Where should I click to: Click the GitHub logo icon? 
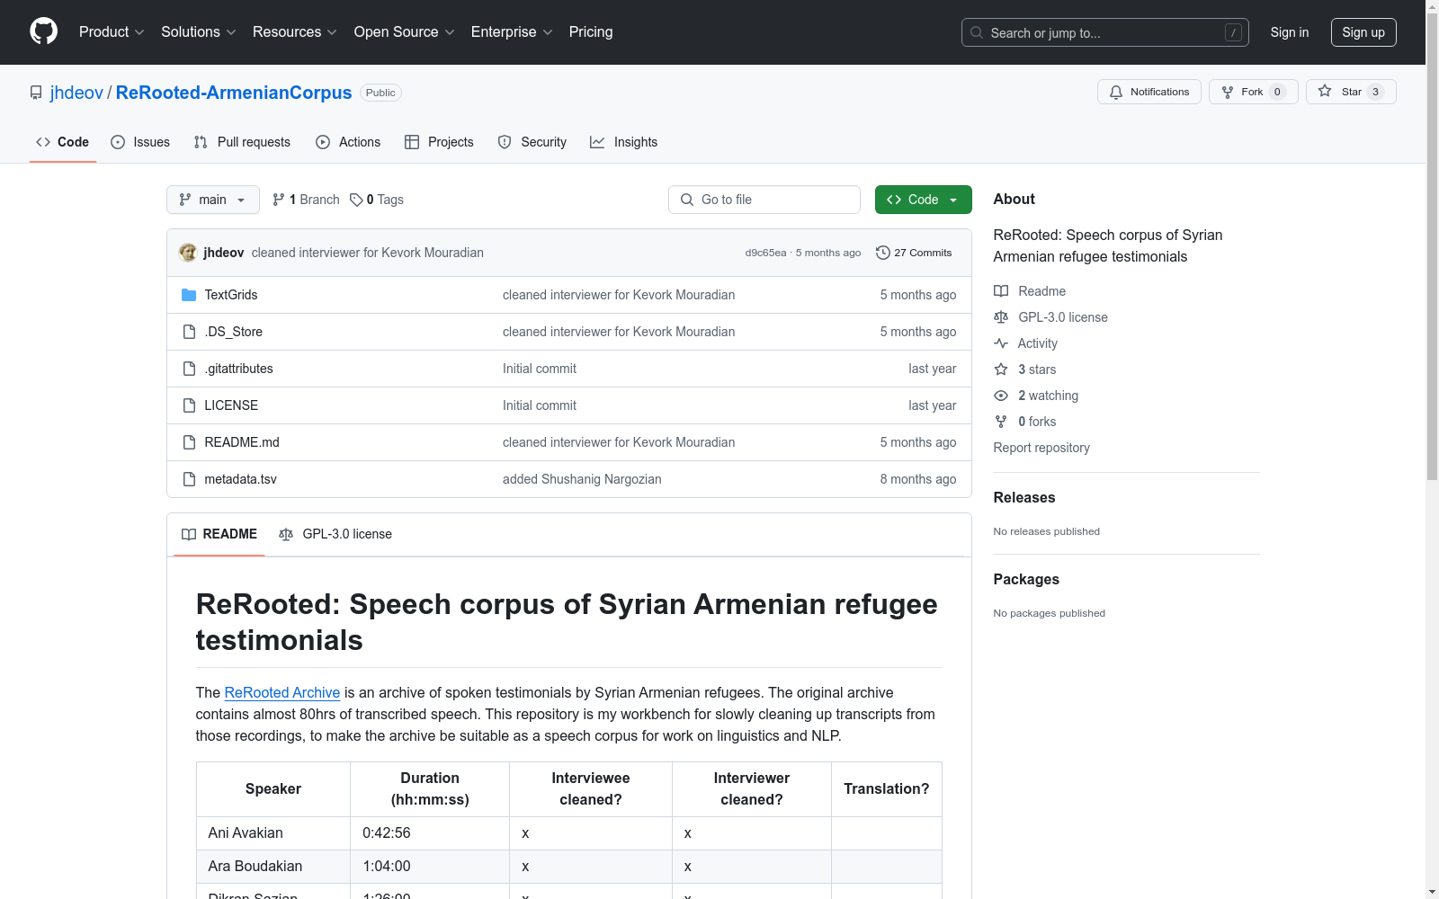pos(43,31)
